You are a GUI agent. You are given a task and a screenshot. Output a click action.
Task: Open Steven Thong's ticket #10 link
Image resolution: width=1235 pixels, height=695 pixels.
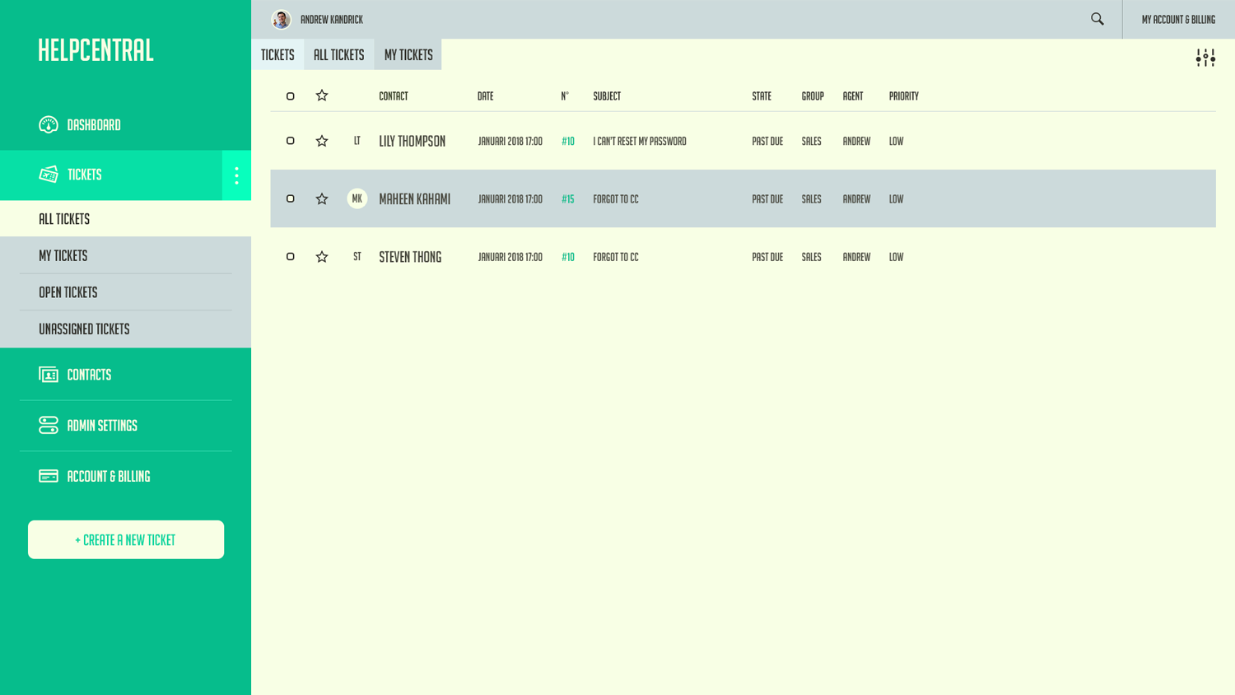[x=568, y=257]
